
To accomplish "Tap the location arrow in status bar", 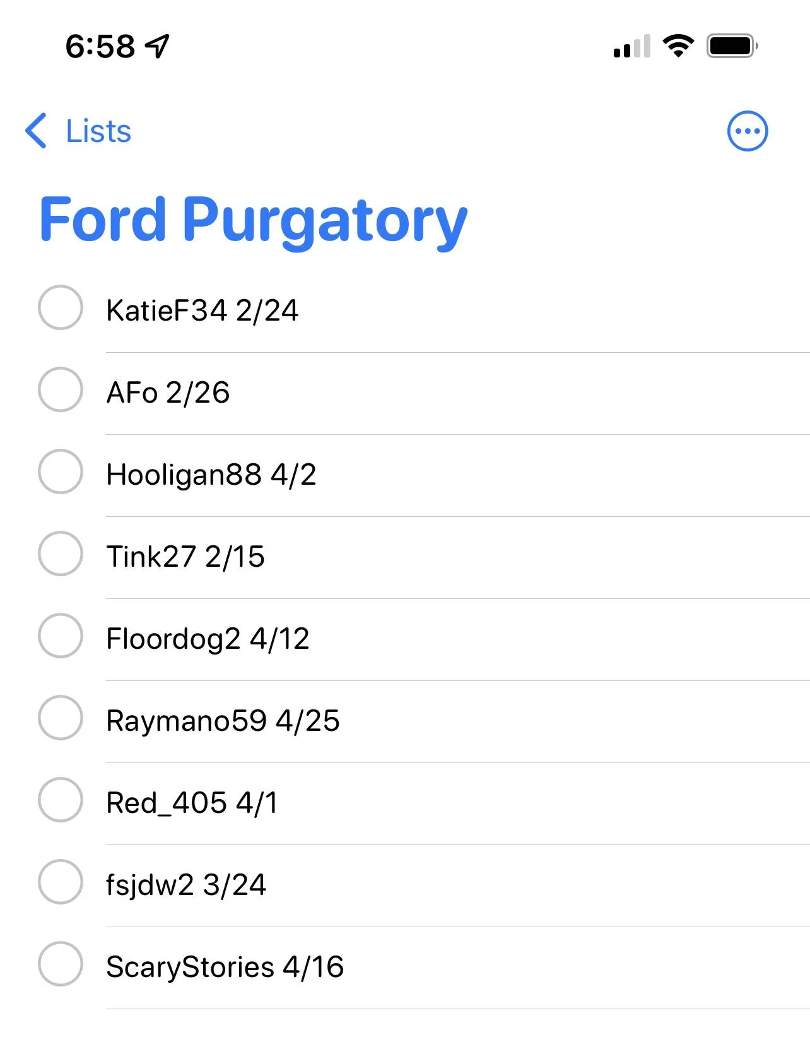I will 157,46.
